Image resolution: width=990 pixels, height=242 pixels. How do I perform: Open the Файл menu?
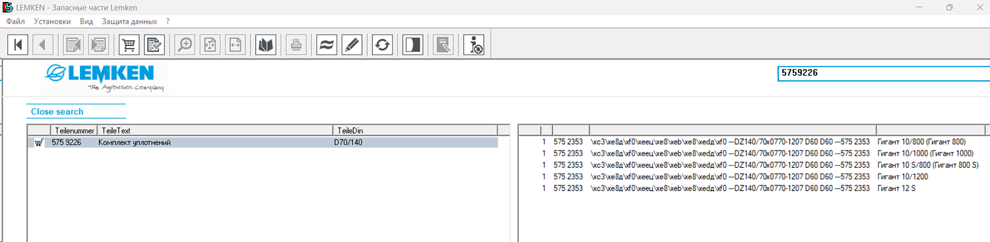coord(15,21)
